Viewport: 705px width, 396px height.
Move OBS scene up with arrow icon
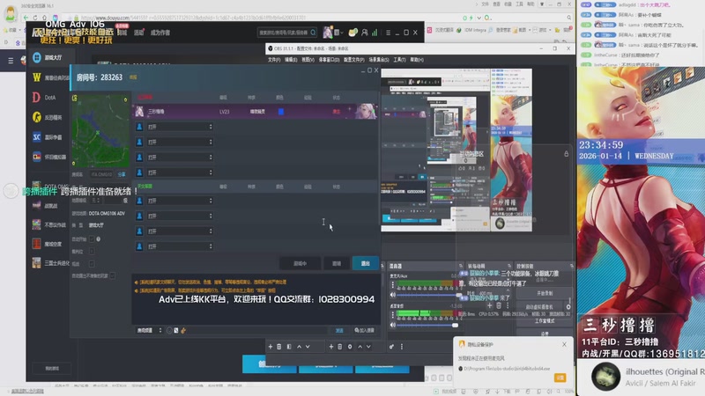(299, 347)
